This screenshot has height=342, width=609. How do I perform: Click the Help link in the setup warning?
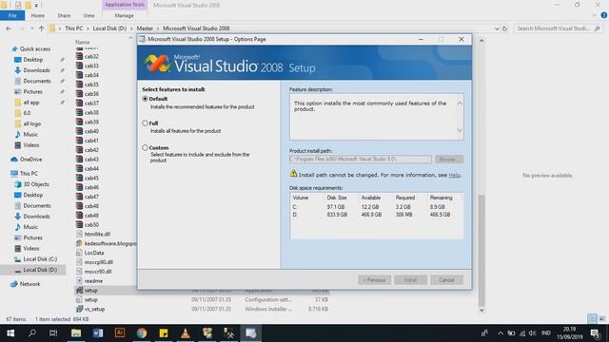(454, 175)
